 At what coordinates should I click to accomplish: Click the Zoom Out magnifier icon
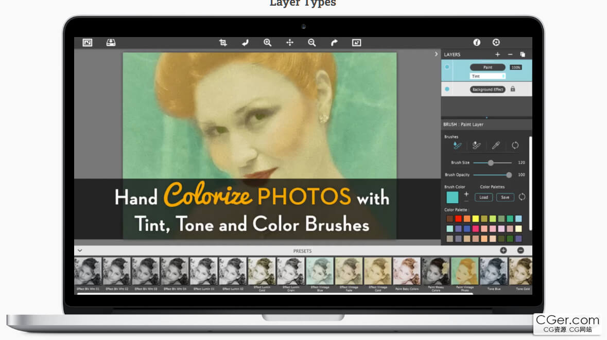click(311, 43)
